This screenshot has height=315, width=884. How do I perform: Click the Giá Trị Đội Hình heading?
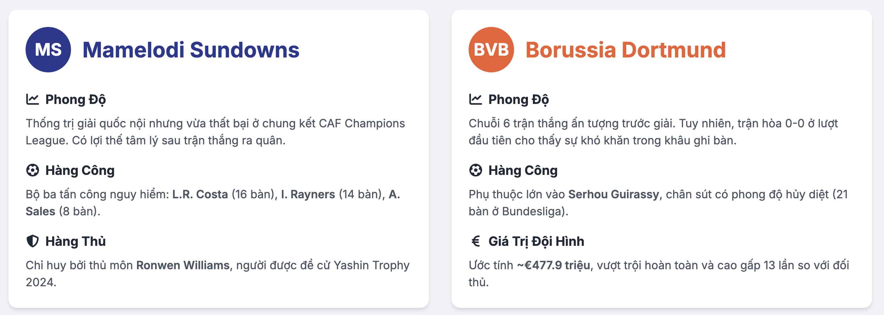coord(536,242)
